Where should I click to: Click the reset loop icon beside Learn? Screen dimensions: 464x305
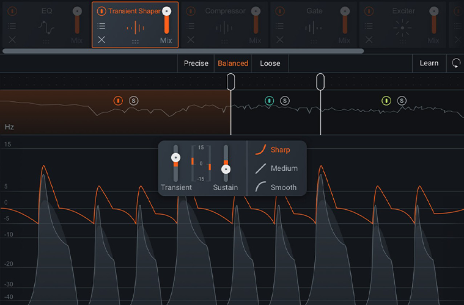(x=456, y=63)
